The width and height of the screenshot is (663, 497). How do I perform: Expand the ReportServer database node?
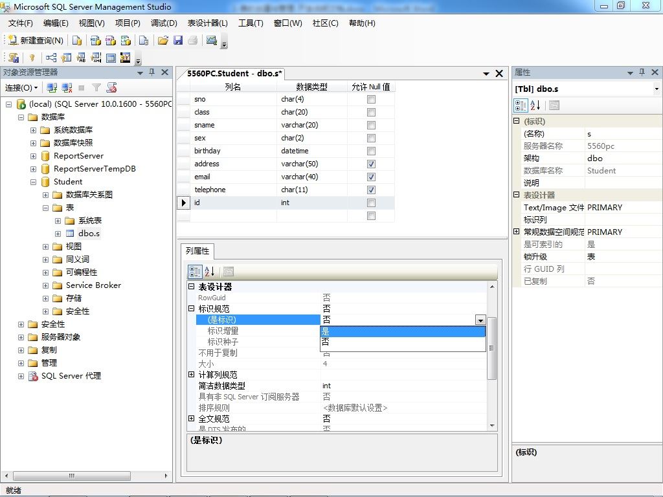click(33, 157)
